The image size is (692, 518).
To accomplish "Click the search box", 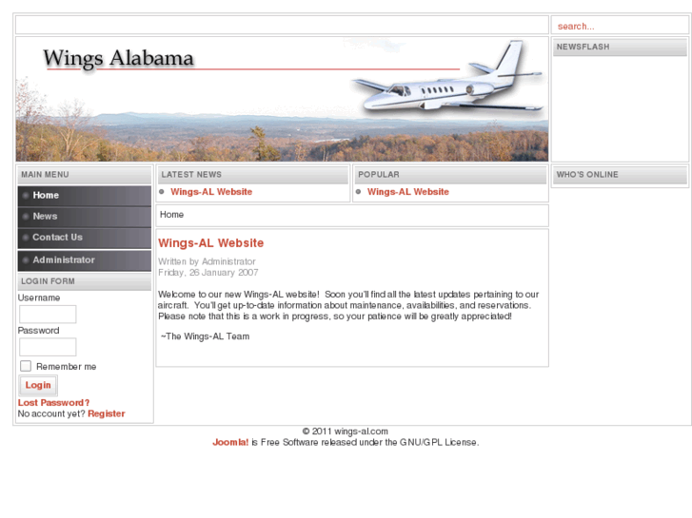I will click(x=620, y=26).
